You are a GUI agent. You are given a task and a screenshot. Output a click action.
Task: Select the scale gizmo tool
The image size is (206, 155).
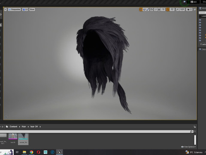(x=148, y=9)
